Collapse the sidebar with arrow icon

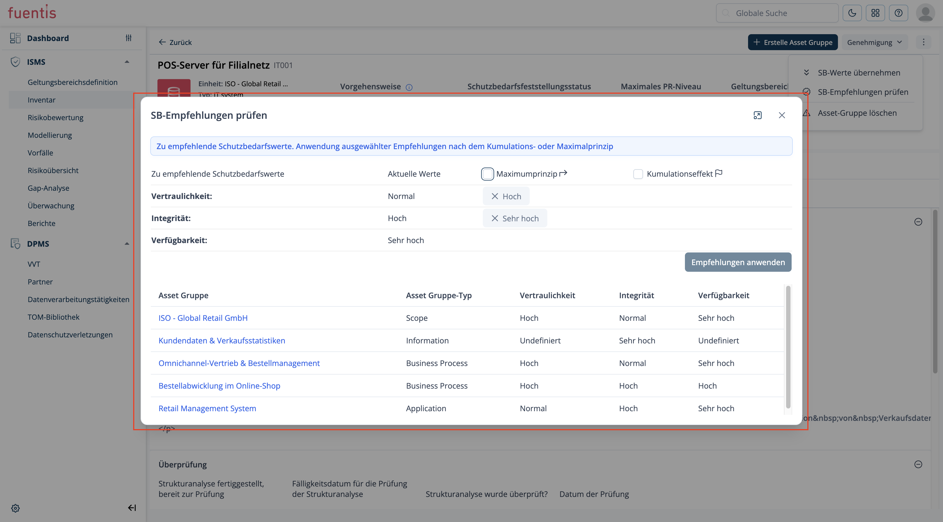tap(132, 507)
